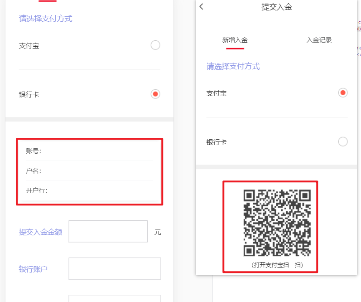Click the Alipay QR code image
The height and width of the screenshot is (302, 361).
point(277,223)
